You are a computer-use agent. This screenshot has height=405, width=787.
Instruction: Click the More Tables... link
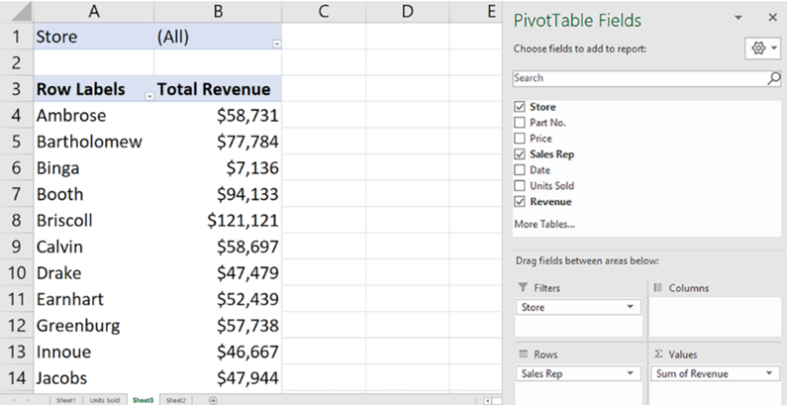pyautogui.click(x=543, y=224)
